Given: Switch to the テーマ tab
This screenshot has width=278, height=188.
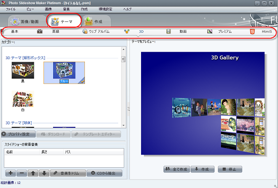Looking at the screenshot, I should coord(64,21).
